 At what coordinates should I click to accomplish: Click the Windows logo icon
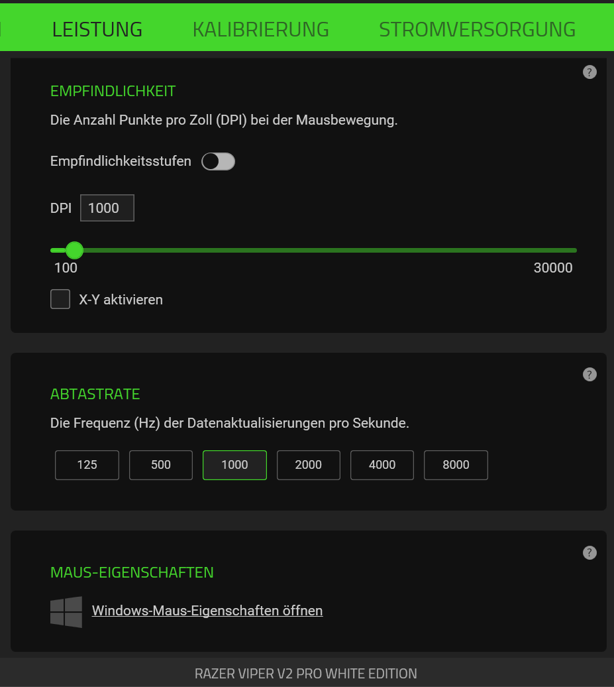(66, 611)
